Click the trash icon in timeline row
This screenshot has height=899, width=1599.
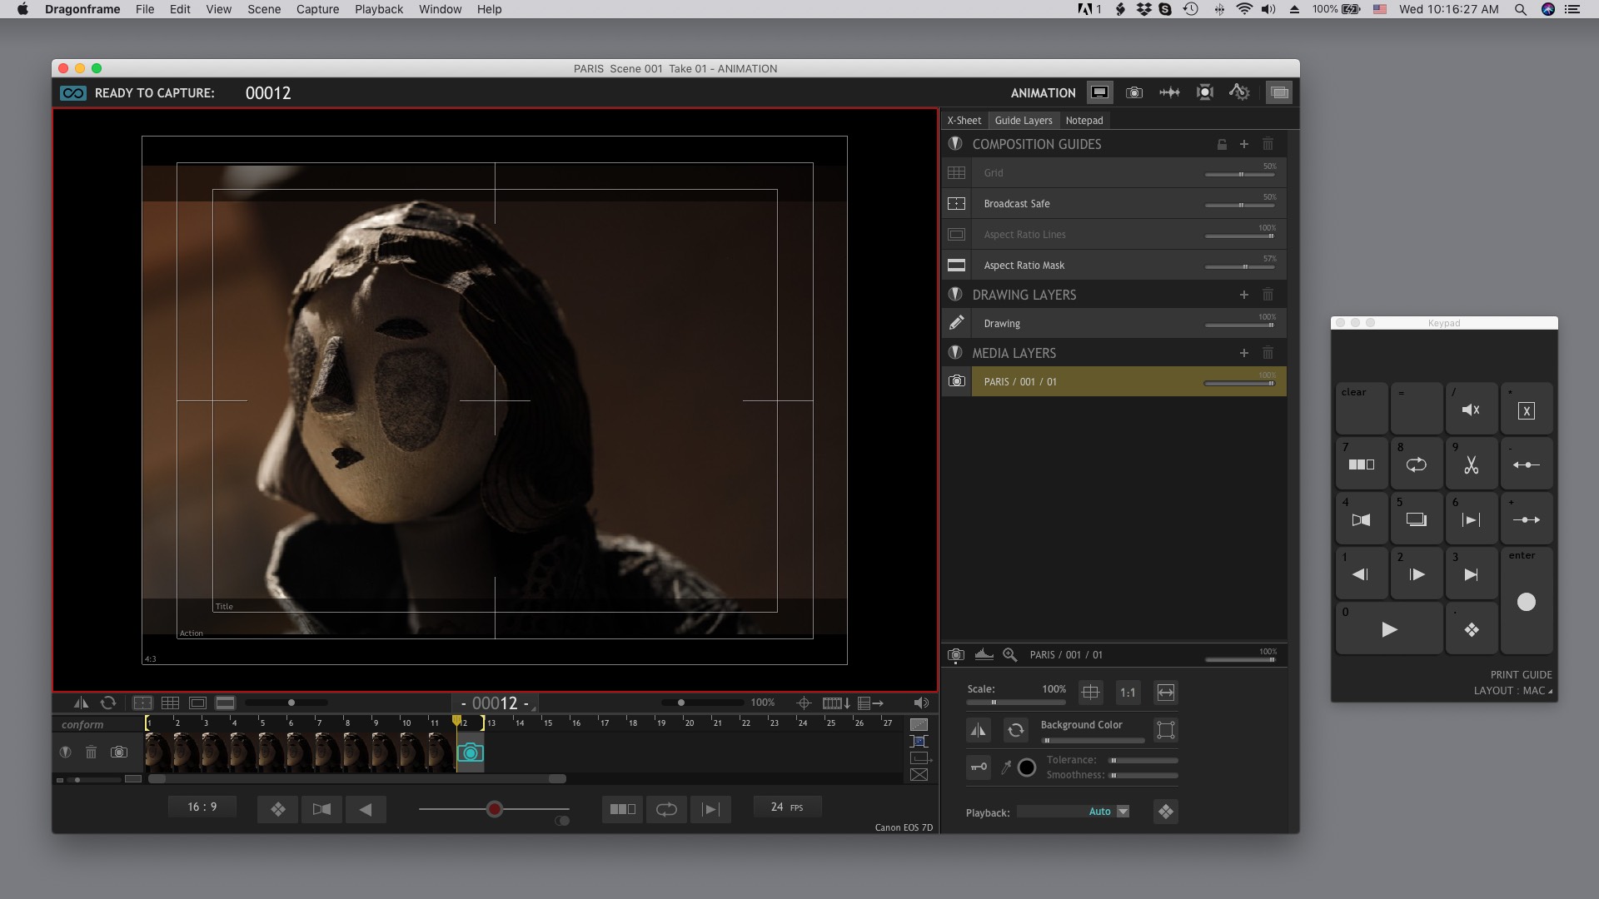[x=92, y=752]
